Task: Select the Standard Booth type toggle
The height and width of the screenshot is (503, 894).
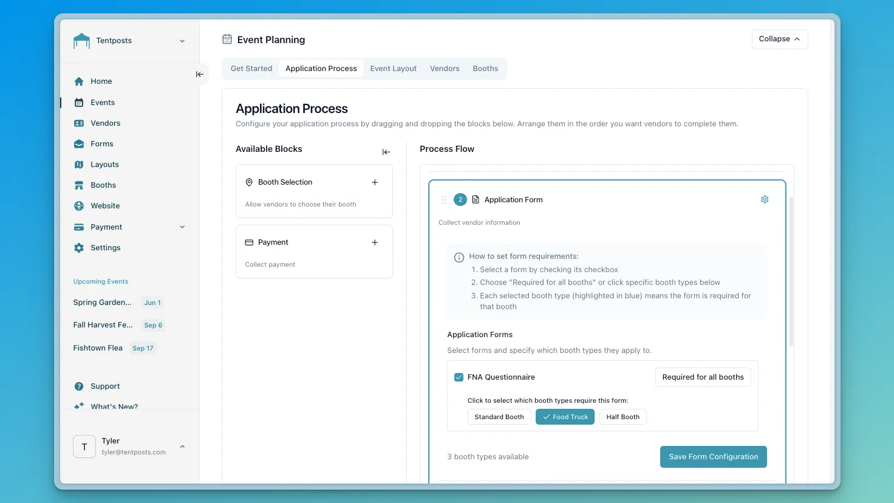Action: click(x=499, y=417)
